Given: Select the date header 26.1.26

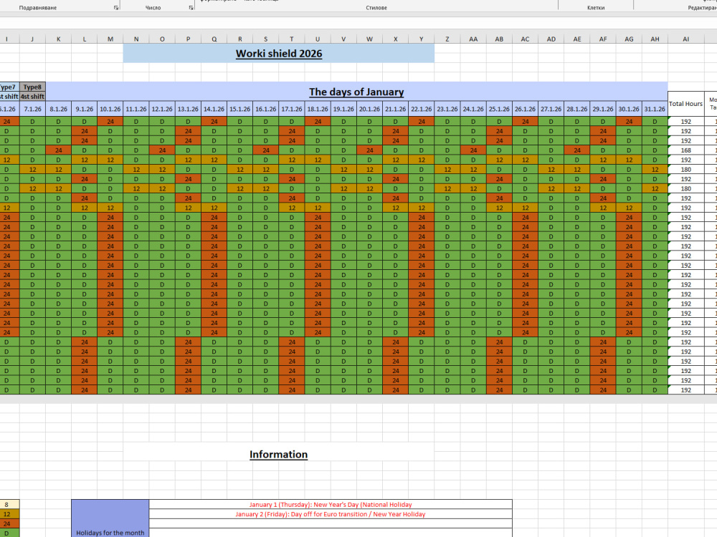Looking at the screenshot, I should [525, 109].
